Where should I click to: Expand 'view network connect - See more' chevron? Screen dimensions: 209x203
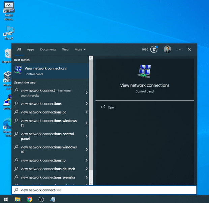coord(87,93)
